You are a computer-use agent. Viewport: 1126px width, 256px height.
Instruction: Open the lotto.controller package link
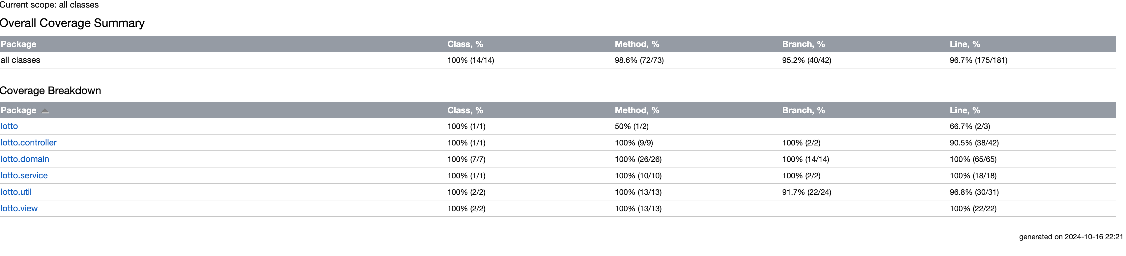coord(28,143)
